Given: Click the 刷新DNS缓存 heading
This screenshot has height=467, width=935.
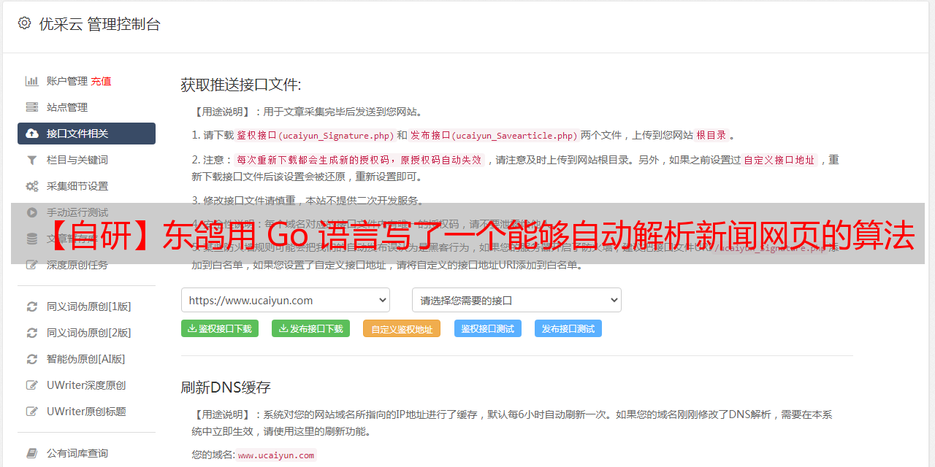Looking at the screenshot, I should coord(226,387).
